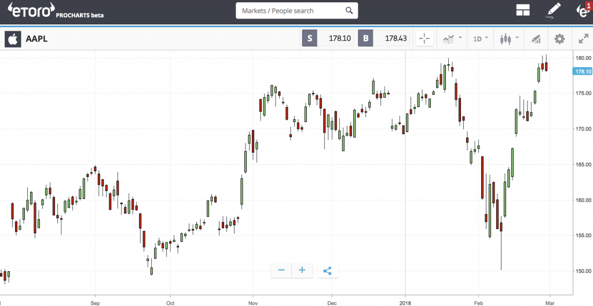Click the Nov date axis label
Image resolution: width=593 pixels, height=306 pixels.
(253, 303)
